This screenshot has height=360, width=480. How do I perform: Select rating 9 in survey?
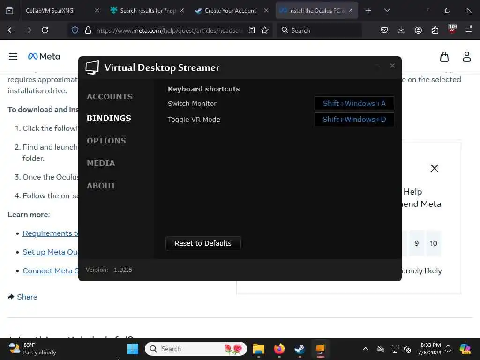[x=417, y=243]
